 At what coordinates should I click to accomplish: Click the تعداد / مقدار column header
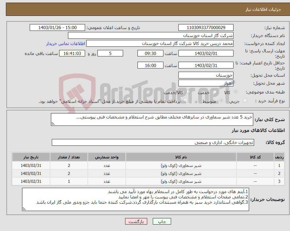[x=69, y=157]
